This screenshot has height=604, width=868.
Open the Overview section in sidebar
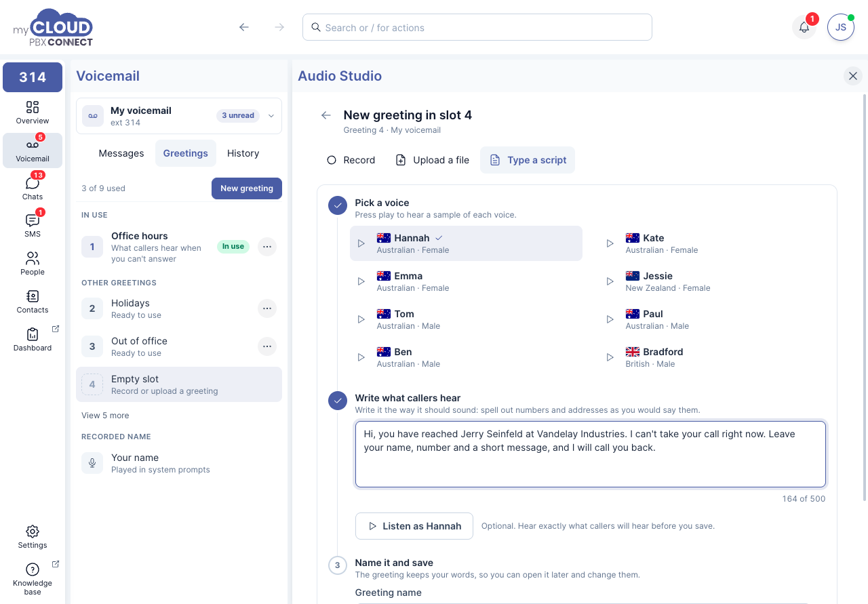[33, 112]
